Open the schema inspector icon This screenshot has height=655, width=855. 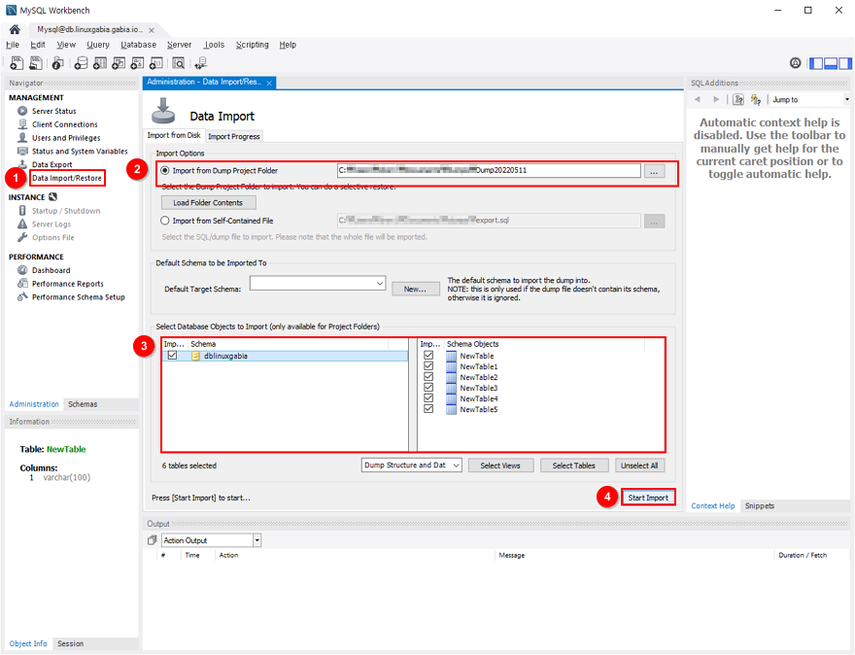coord(57,63)
